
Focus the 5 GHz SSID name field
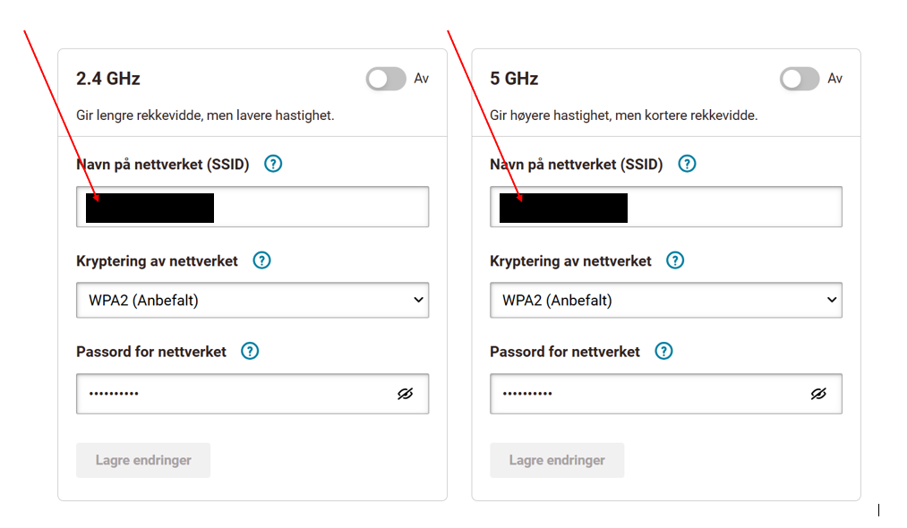[x=666, y=207]
